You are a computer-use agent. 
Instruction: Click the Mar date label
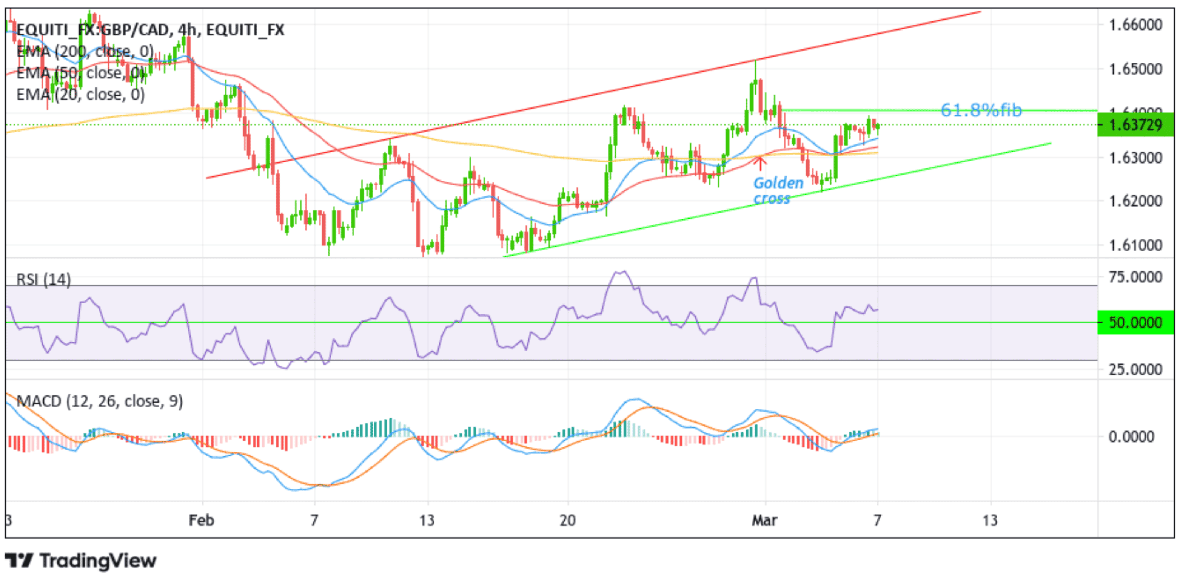(x=764, y=520)
